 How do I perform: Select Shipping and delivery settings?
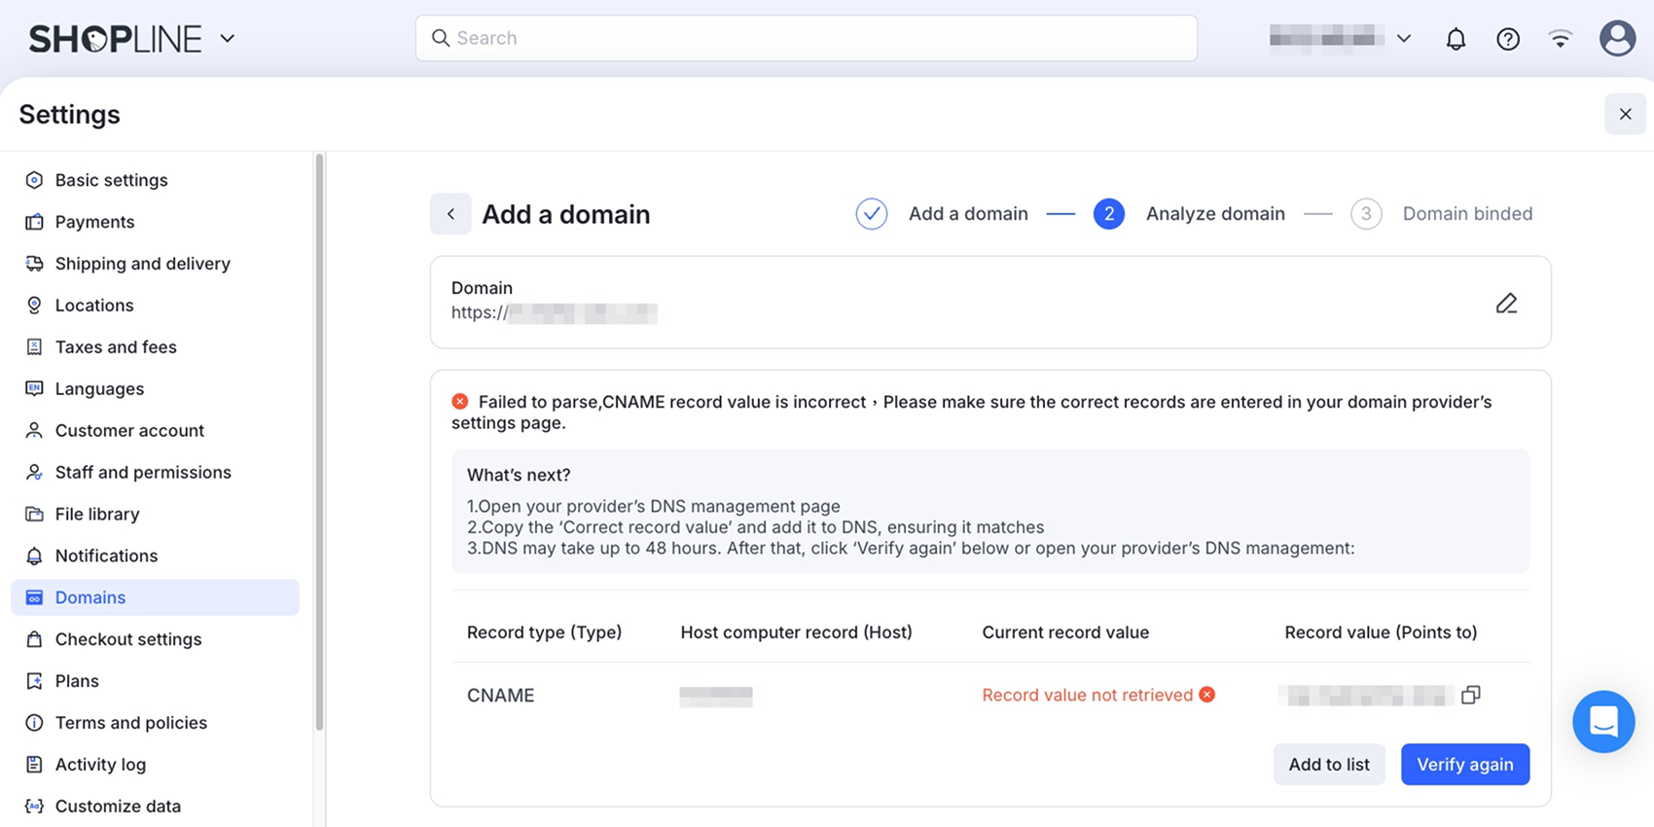pyautogui.click(x=142, y=264)
